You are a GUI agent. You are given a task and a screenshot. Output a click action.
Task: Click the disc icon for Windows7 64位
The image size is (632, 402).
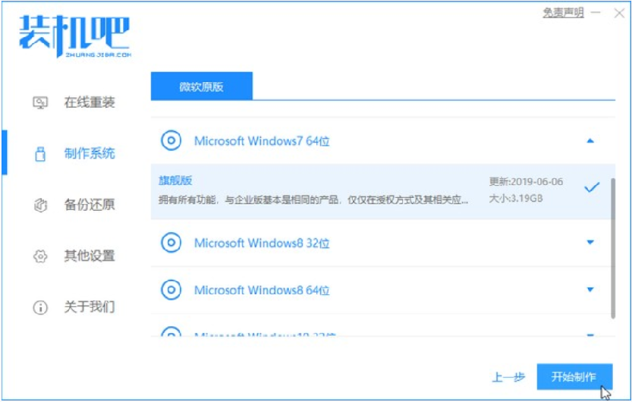(171, 140)
